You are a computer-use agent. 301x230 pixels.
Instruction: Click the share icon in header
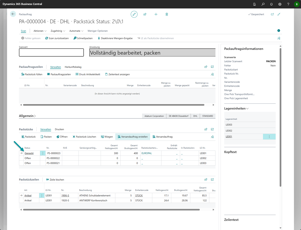[x=145, y=14]
